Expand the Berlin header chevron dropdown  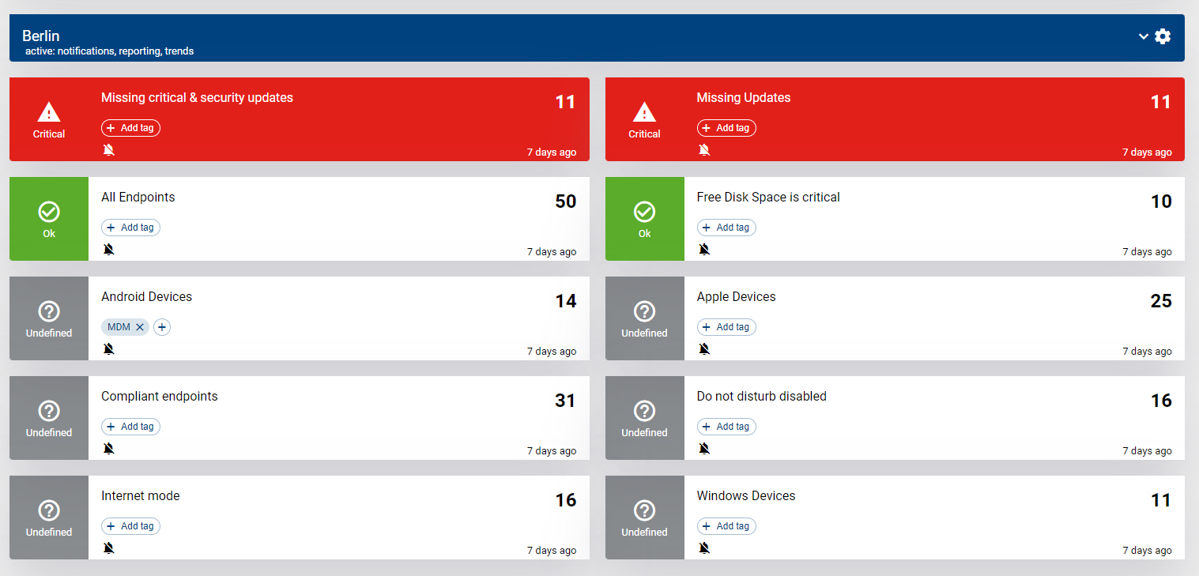click(1143, 36)
